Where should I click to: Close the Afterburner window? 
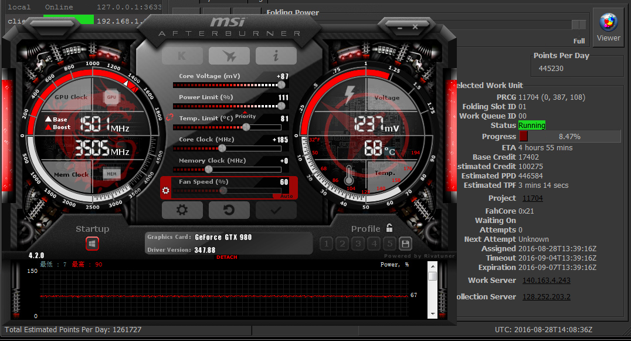point(415,27)
